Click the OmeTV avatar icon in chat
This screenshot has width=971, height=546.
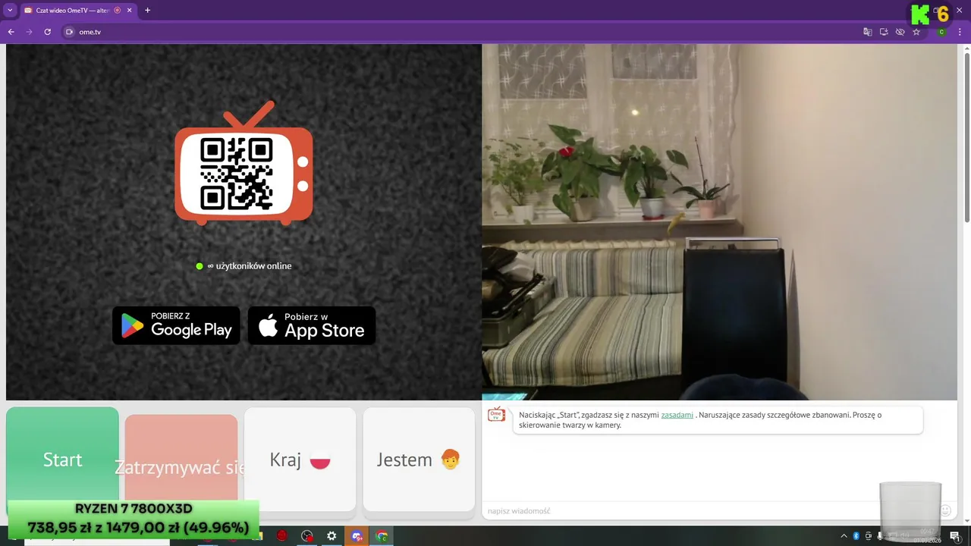pyautogui.click(x=496, y=415)
